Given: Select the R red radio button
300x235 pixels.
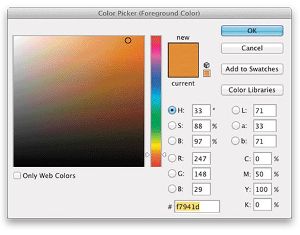Looking at the screenshot, I should [172, 158].
